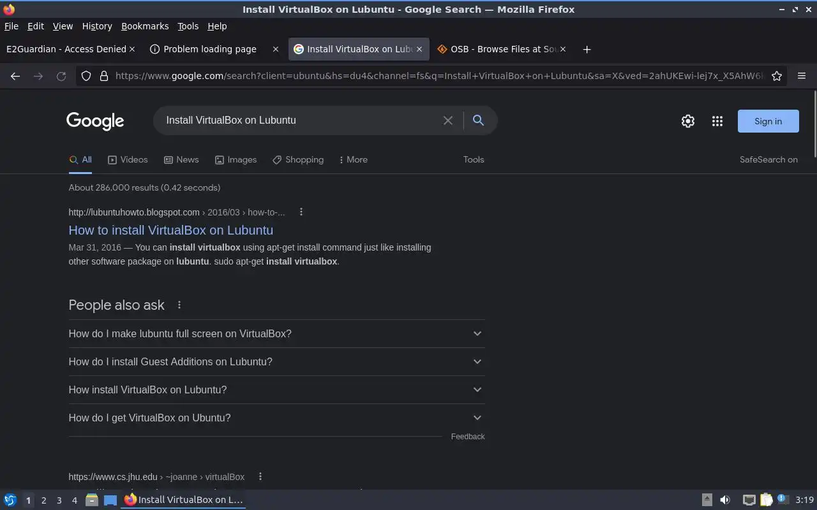
Task: Open 'How to install VirtualBox on Lubuntu' result
Action: click(x=171, y=230)
